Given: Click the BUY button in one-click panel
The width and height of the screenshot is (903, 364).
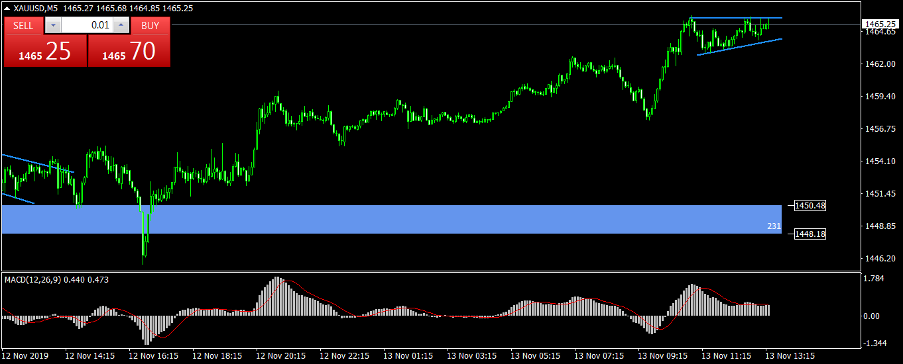Looking at the screenshot, I should pos(150,26).
